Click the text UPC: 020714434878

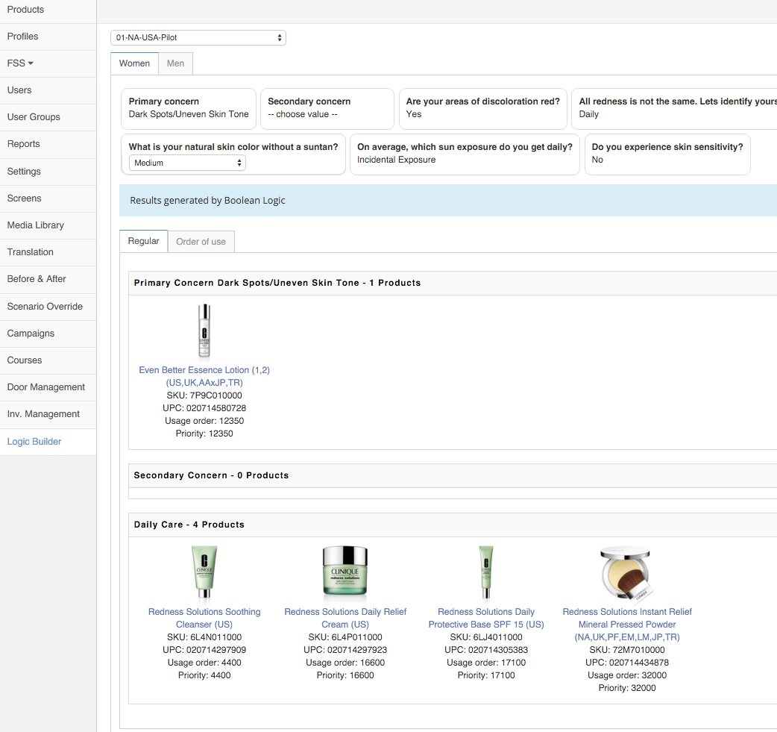(627, 662)
